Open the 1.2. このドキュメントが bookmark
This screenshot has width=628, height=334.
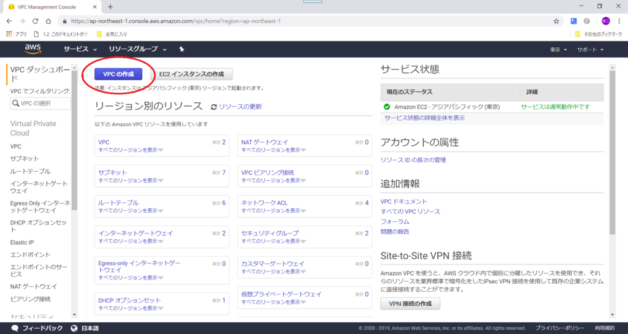coord(61,34)
